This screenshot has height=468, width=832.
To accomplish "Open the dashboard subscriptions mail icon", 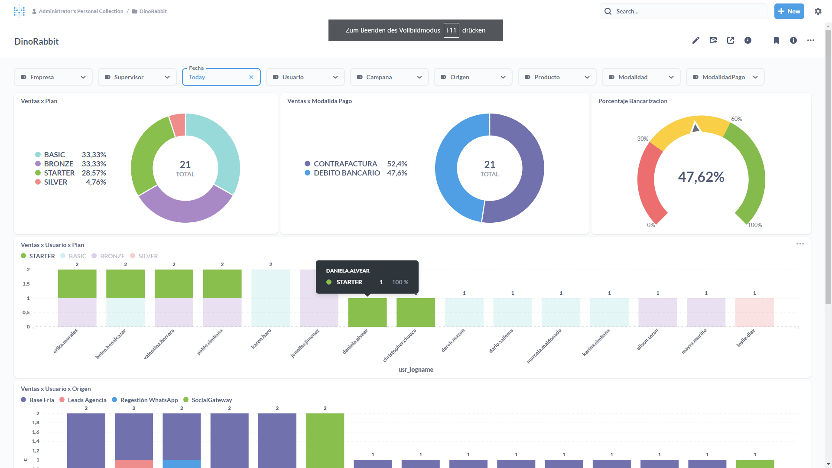I will coord(713,40).
